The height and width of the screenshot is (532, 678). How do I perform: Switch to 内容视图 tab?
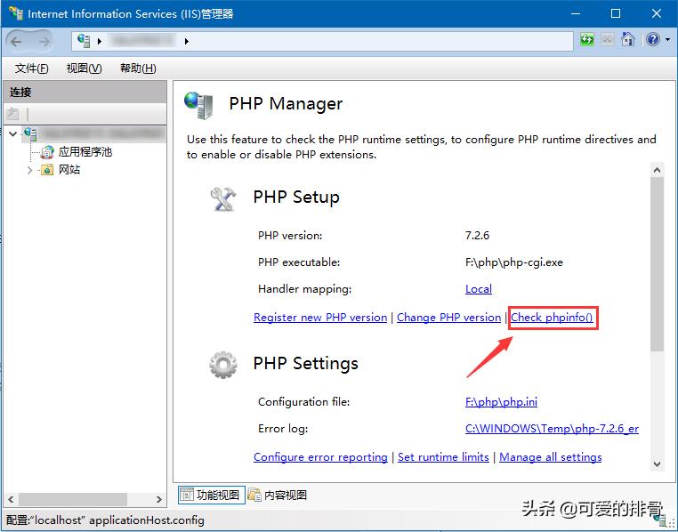pyautogui.click(x=278, y=495)
